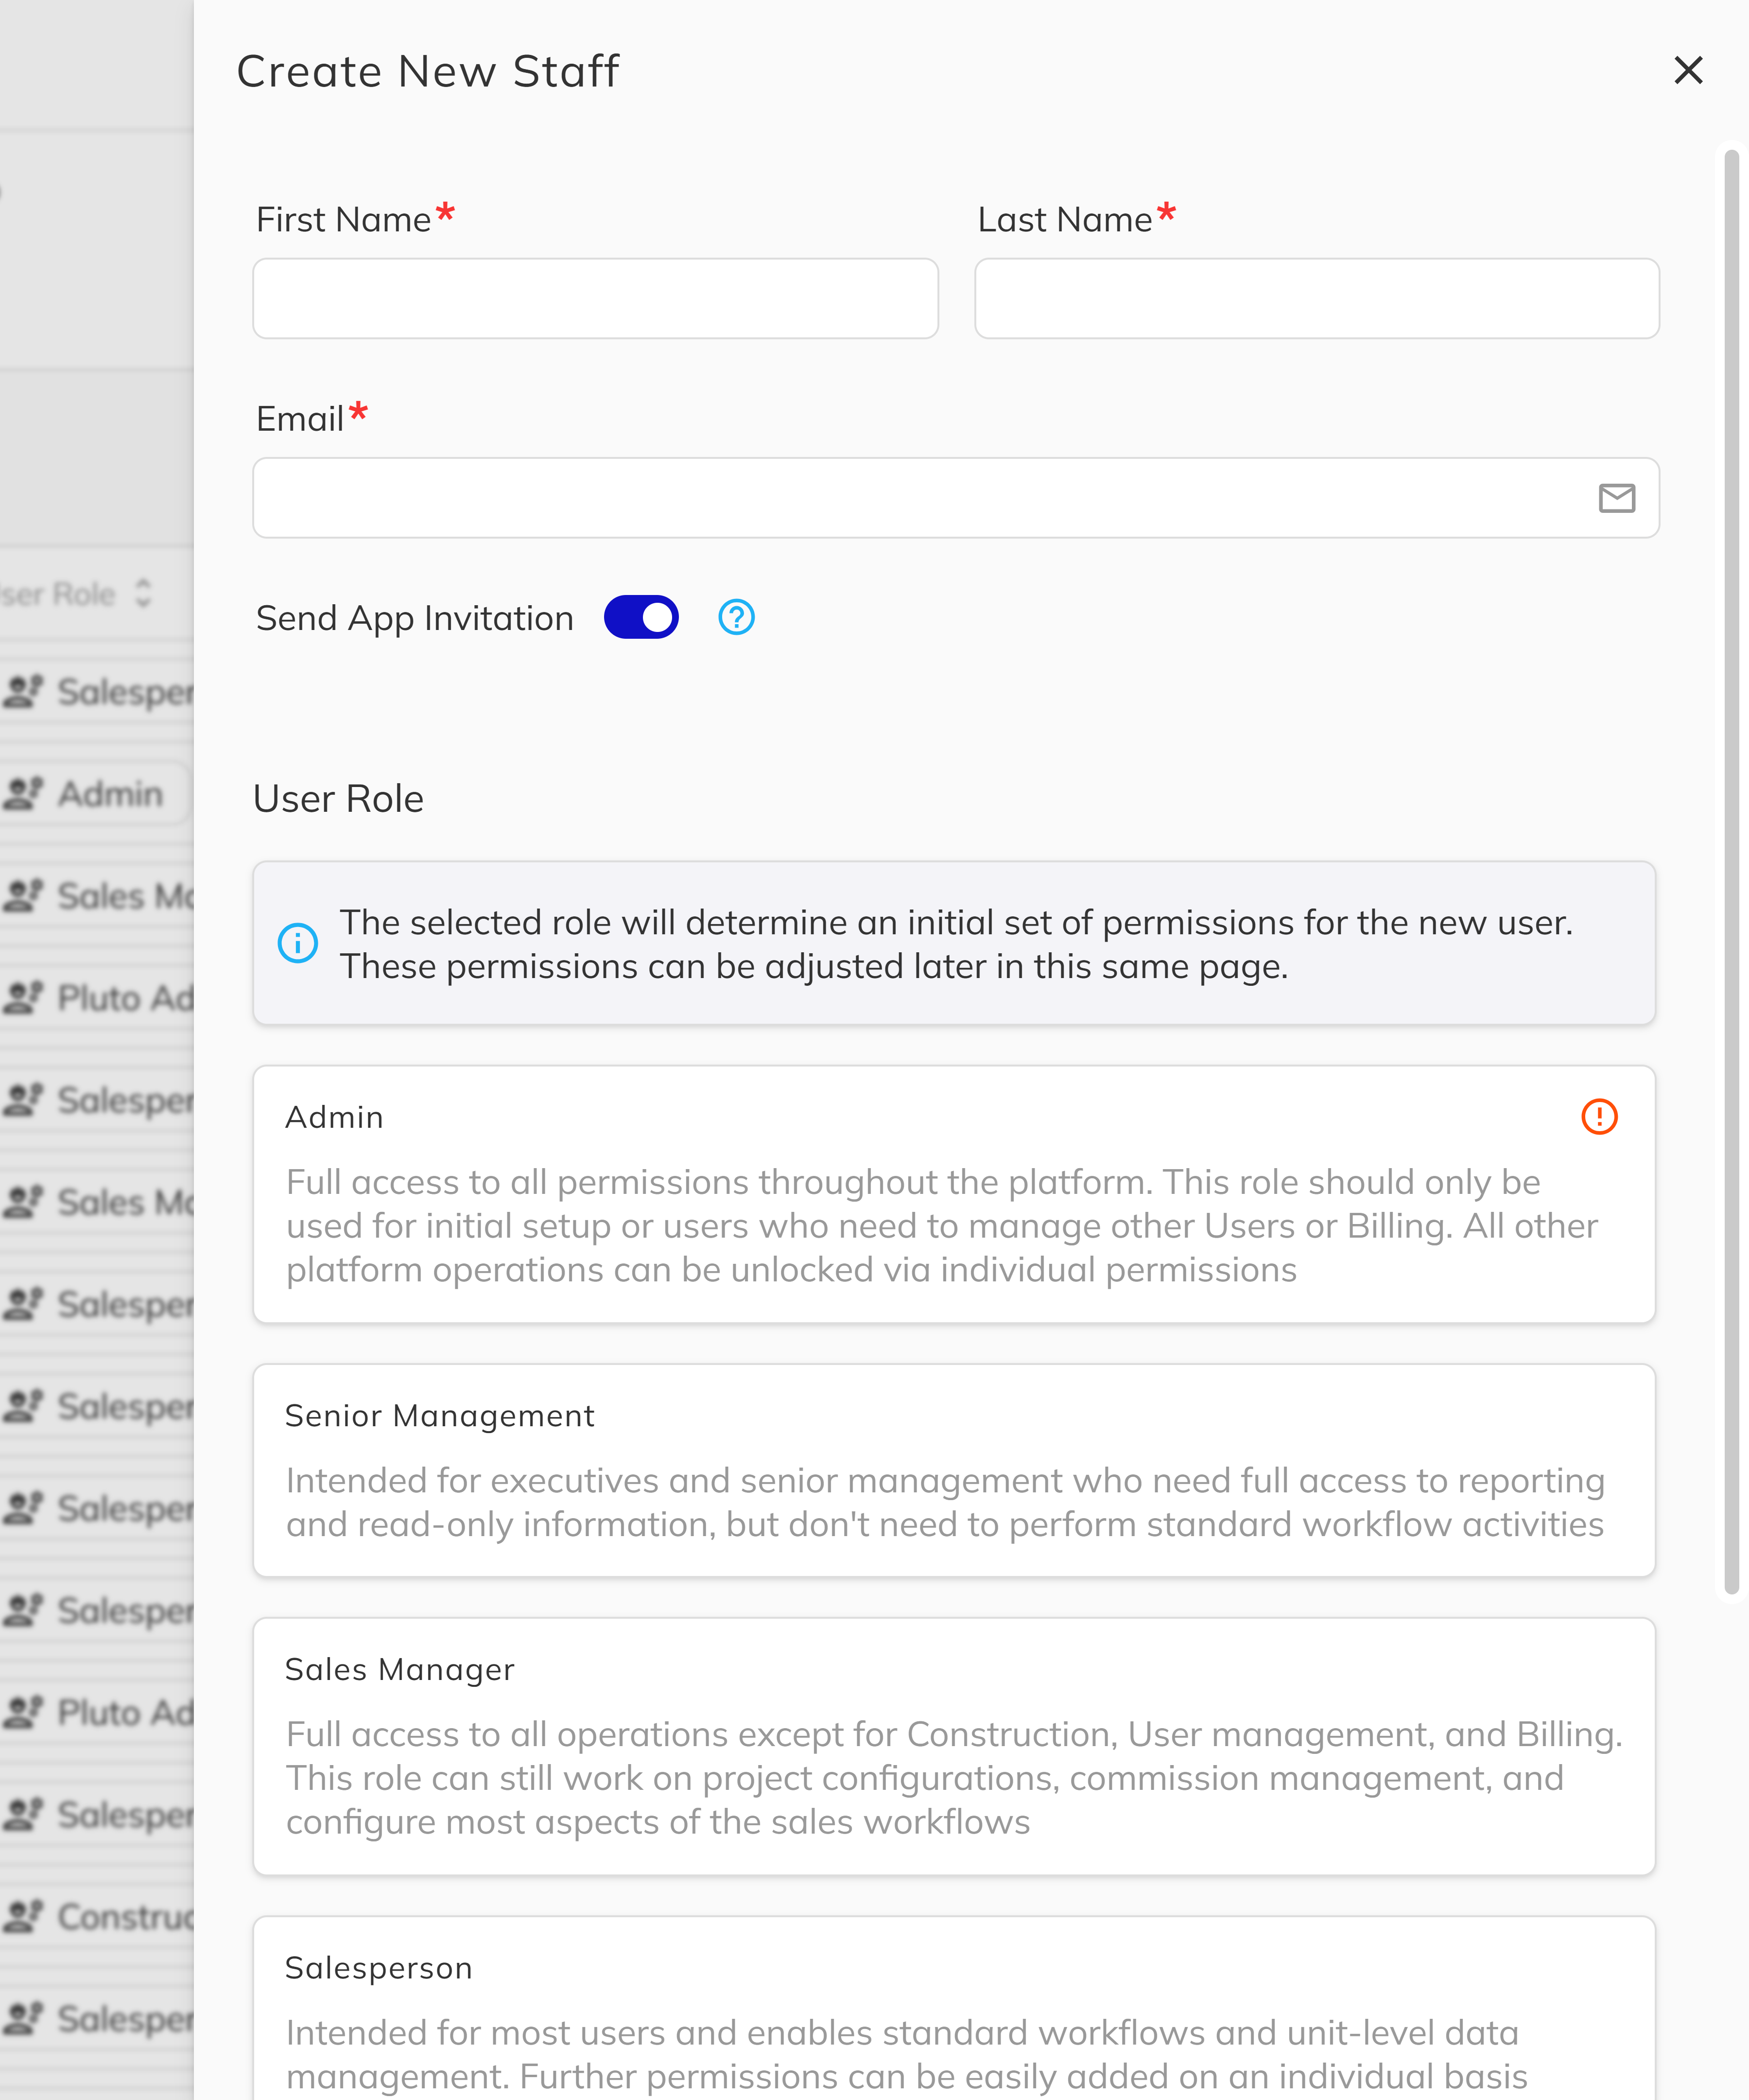Close the Create New Staff dialog

click(x=1688, y=70)
